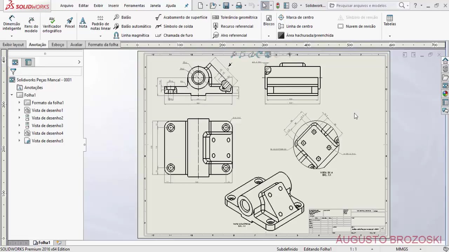Choose Padrão de notas linear tool
The height and width of the screenshot is (252, 449).
point(100,23)
